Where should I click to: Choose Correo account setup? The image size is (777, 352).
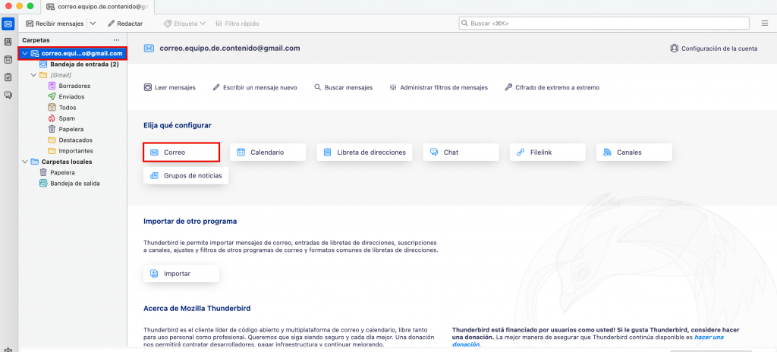point(181,152)
